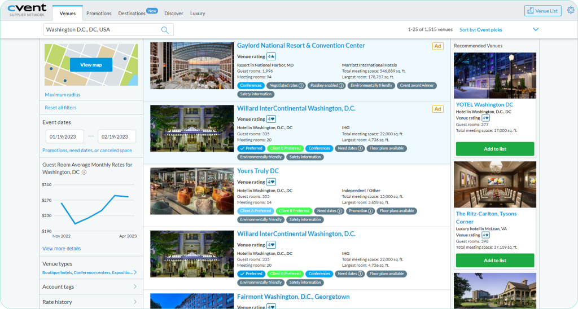The width and height of the screenshot is (578, 309).
Task: Click info icon beside Negotiated rates tag
Action: (x=301, y=86)
